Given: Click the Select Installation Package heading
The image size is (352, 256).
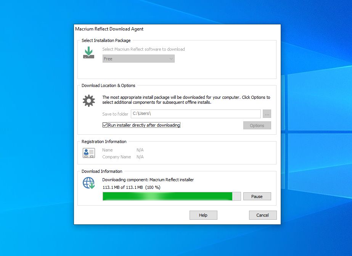Looking at the screenshot, I should point(106,40).
